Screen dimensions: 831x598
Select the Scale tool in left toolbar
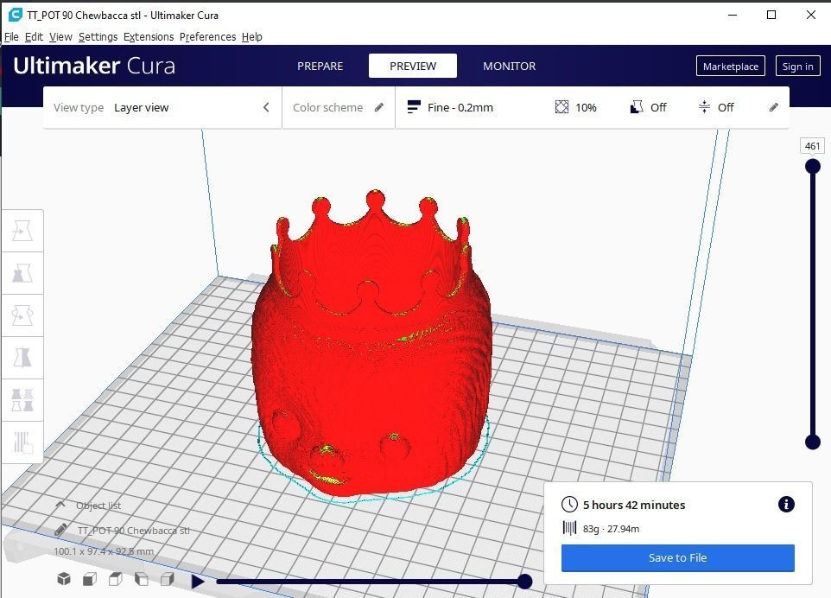click(22, 273)
